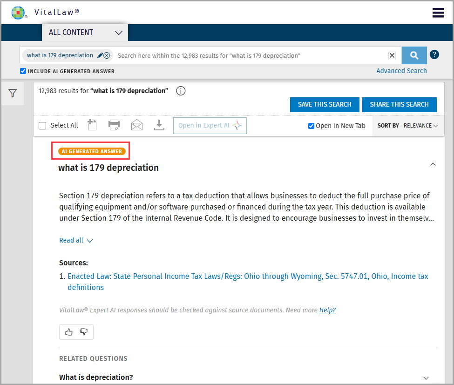The image size is (454, 385).
Task: Download results with download icon
Action: pyautogui.click(x=159, y=125)
